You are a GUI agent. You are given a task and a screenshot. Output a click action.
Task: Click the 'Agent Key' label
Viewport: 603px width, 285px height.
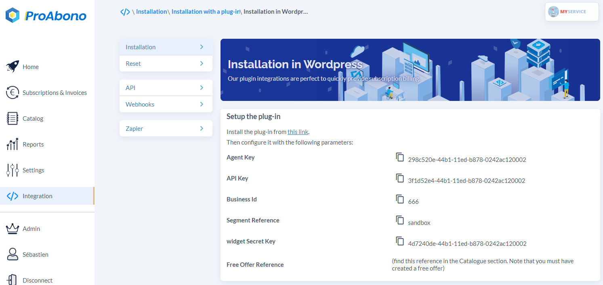click(x=241, y=157)
